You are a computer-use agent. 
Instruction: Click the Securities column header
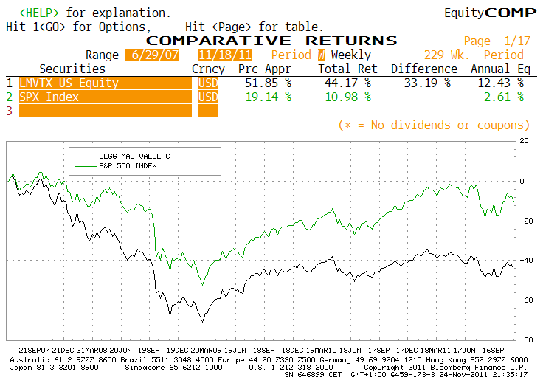click(x=72, y=69)
